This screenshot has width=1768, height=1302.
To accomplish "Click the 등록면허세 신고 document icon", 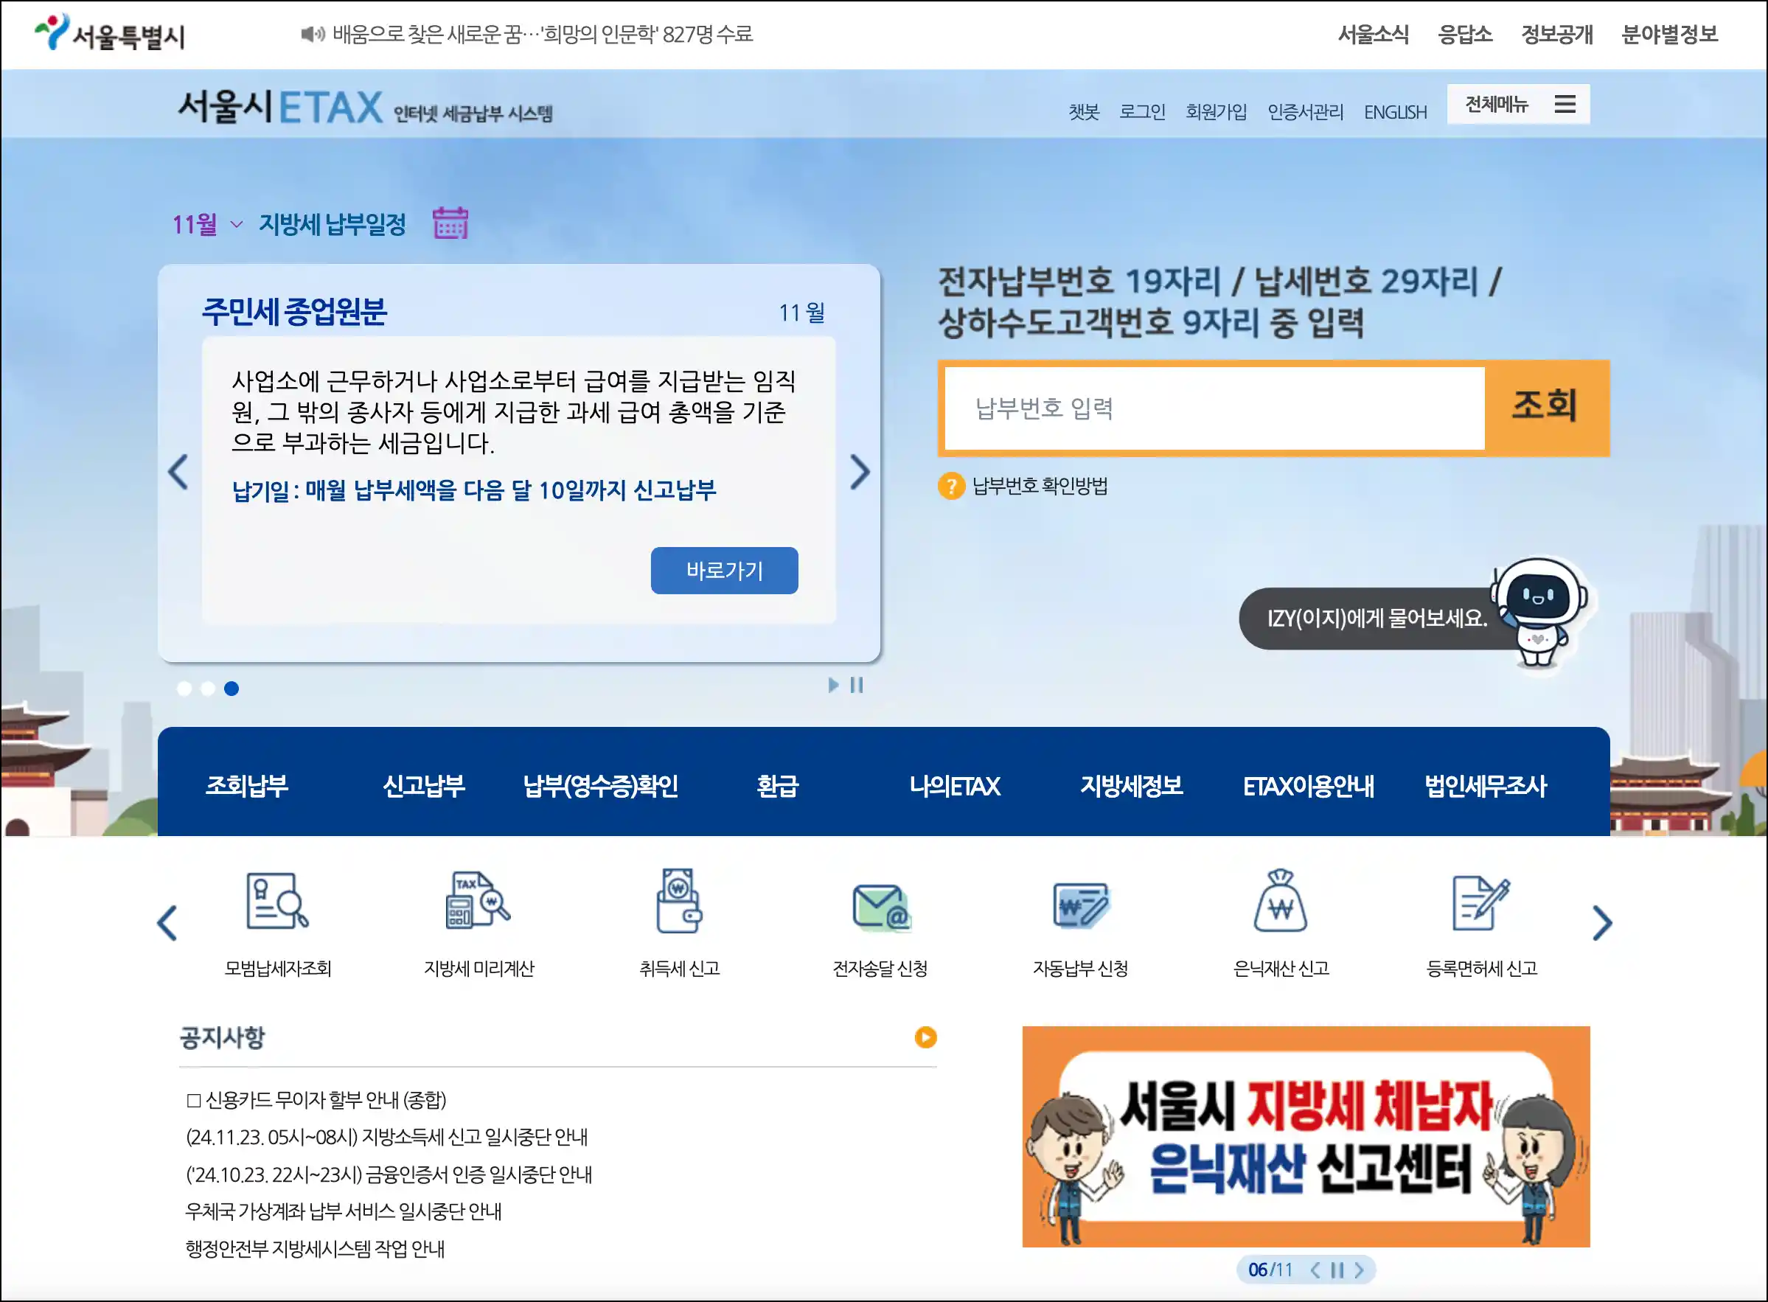I will (x=1481, y=902).
